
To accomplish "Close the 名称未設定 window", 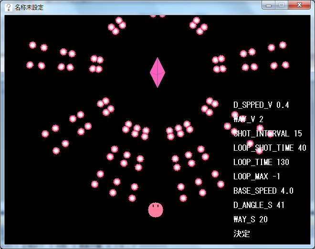I will (299, 5).
